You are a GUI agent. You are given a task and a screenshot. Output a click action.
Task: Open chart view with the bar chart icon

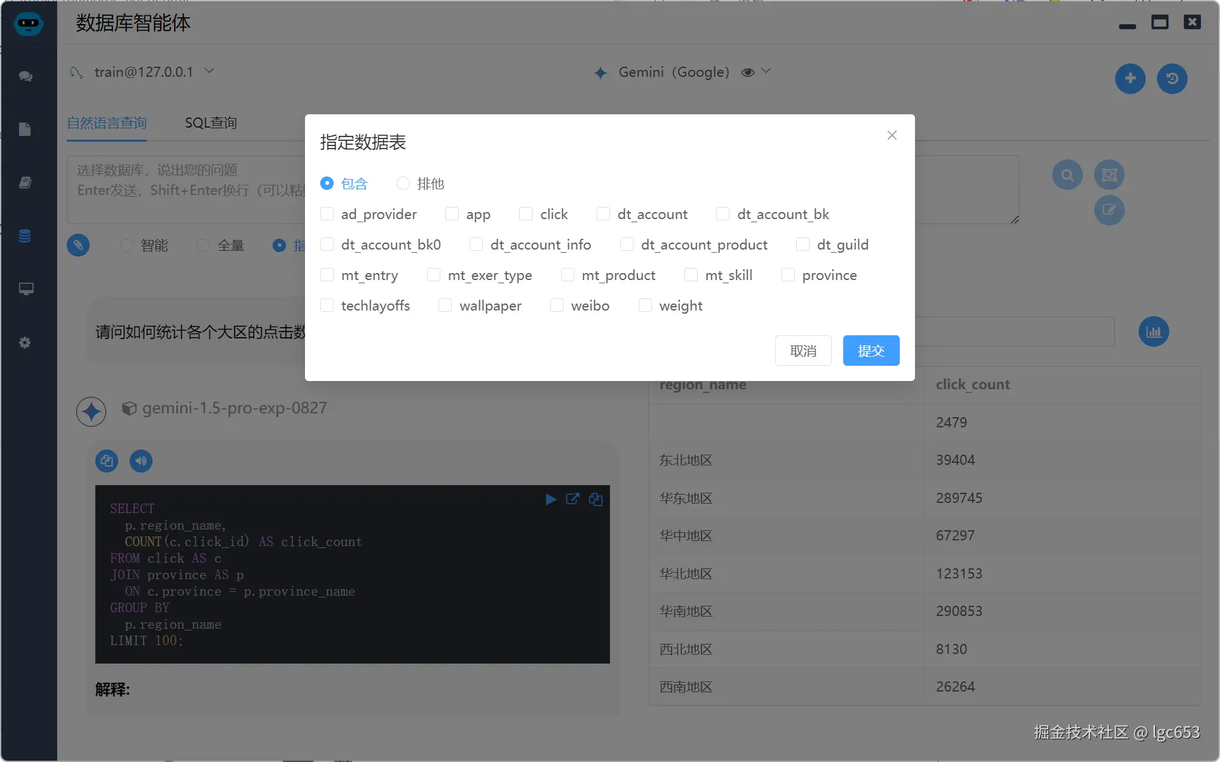[1153, 331]
